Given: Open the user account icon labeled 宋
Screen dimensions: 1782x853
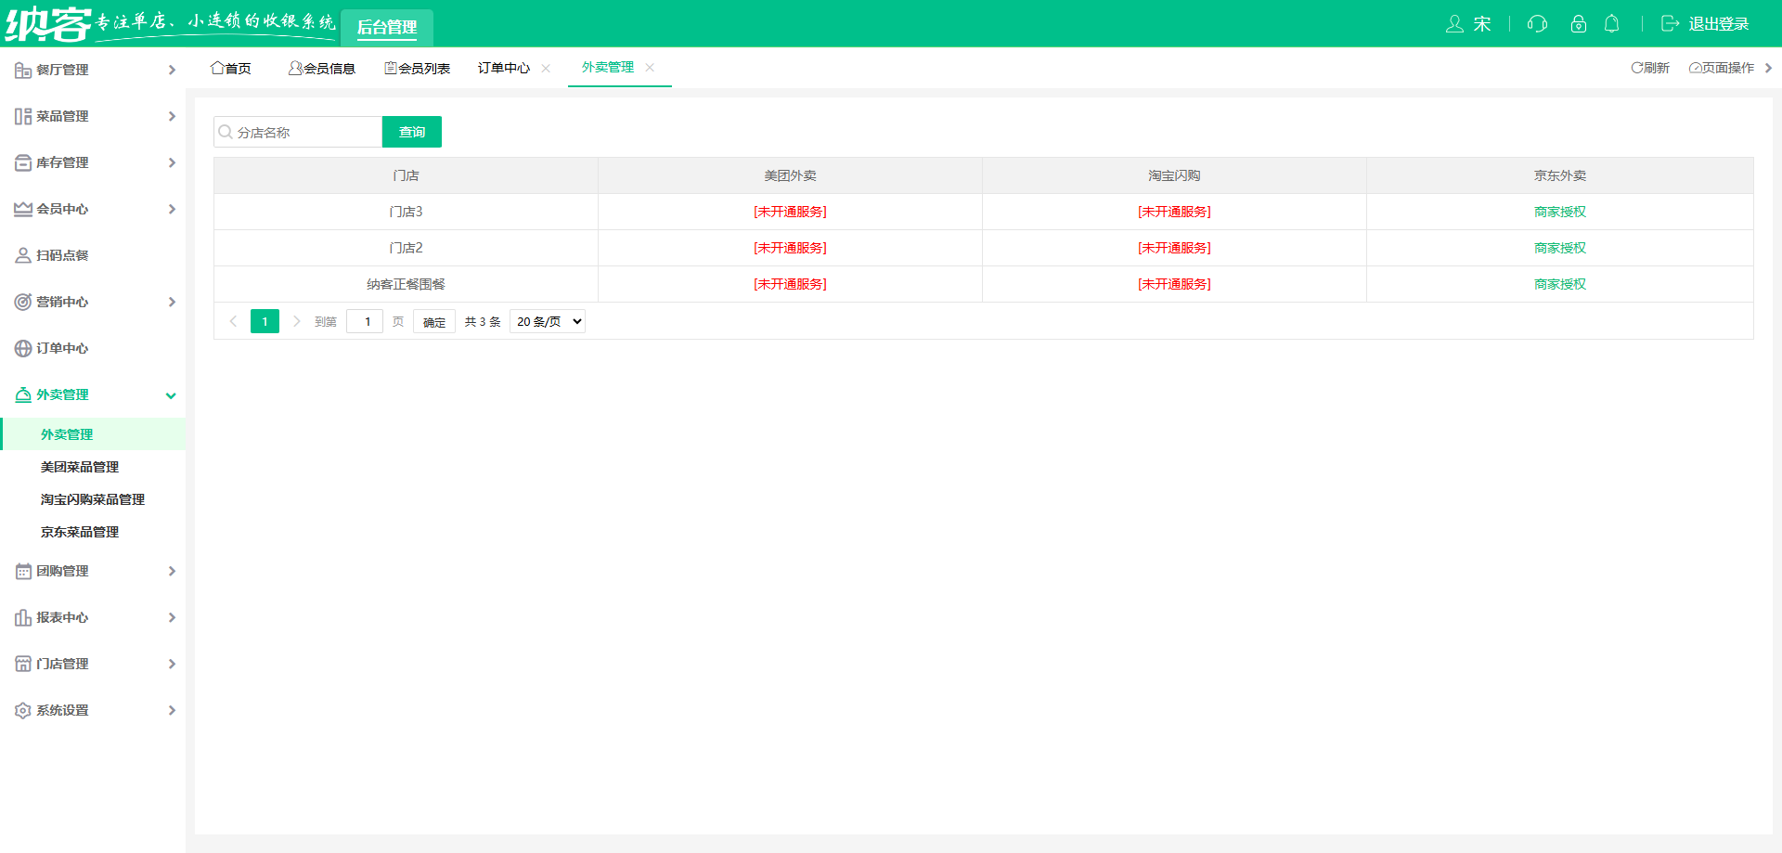Looking at the screenshot, I should click(1454, 24).
